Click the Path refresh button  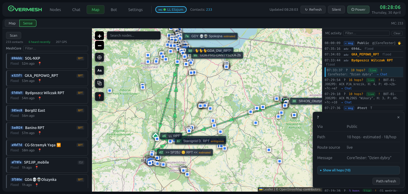386,181
